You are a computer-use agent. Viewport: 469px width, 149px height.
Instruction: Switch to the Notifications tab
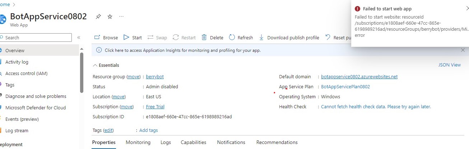click(231, 142)
